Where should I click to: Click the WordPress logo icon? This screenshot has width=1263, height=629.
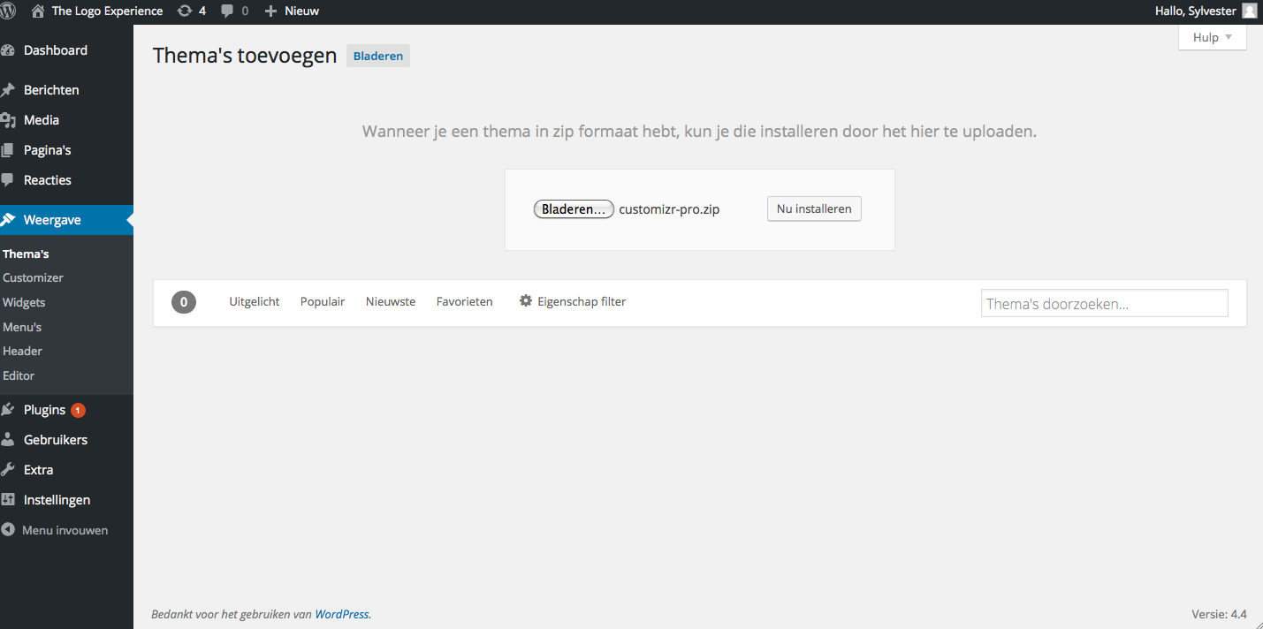[x=8, y=11]
